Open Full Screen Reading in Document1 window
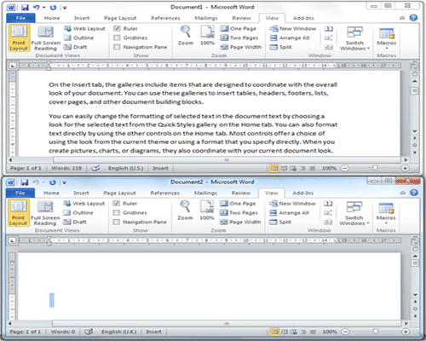 [x=45, y=38]
